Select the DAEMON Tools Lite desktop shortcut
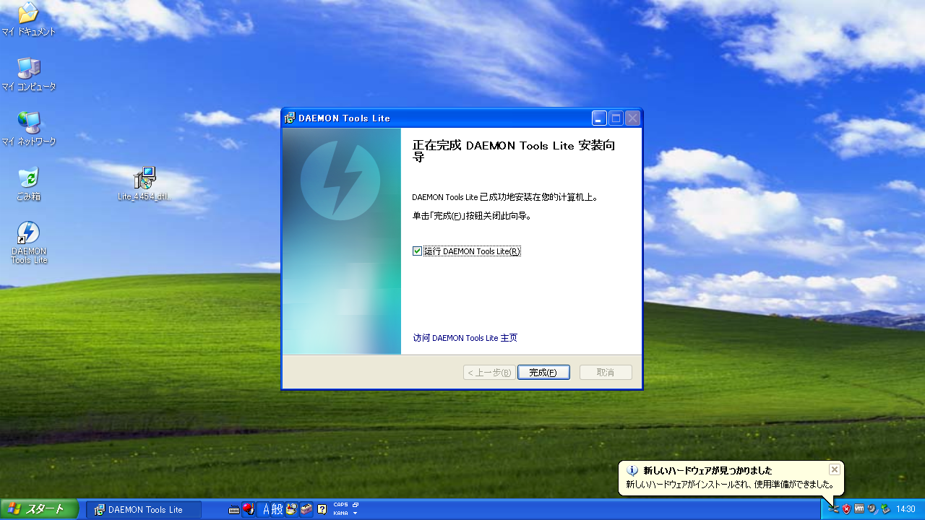This screenshot has width=925, height=520. [29, 243]
